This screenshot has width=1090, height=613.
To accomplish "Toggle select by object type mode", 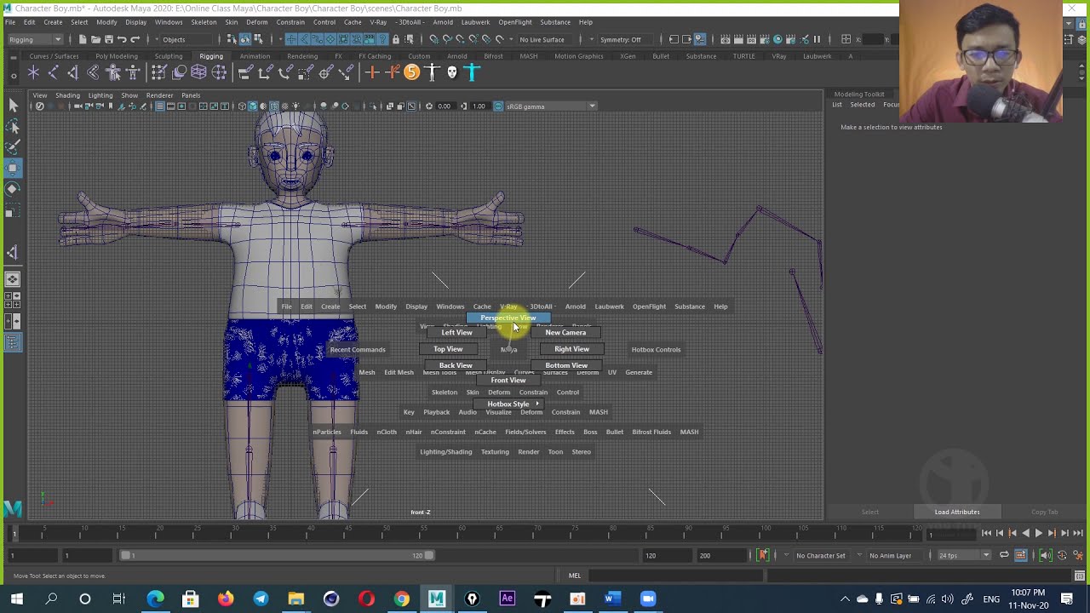I will (244, 39).
